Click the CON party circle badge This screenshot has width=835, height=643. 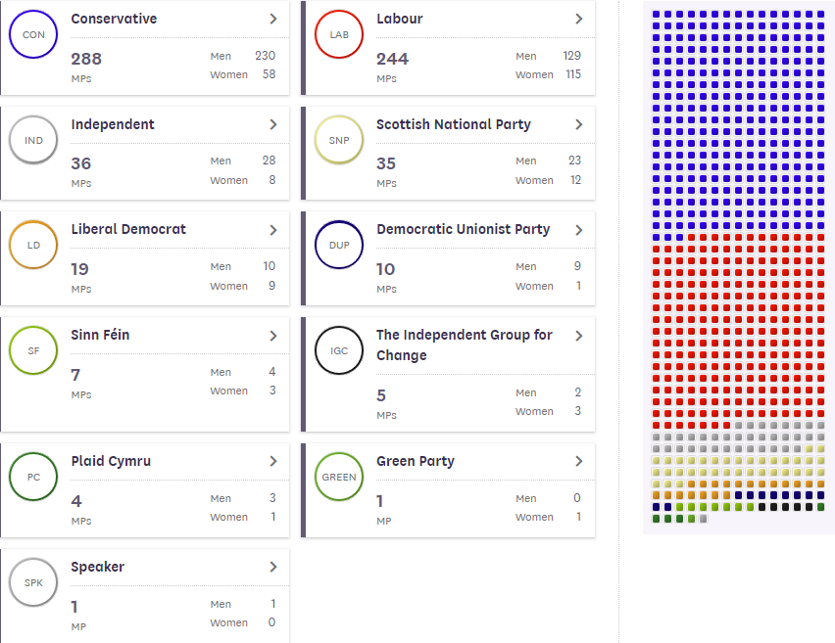click(33, 35)
